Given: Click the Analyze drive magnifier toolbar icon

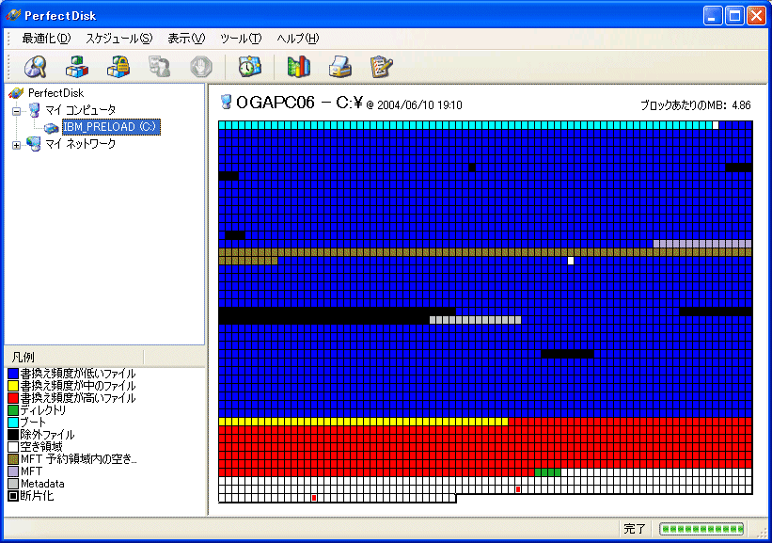Looking at the screenshot, I should (36, 67).
